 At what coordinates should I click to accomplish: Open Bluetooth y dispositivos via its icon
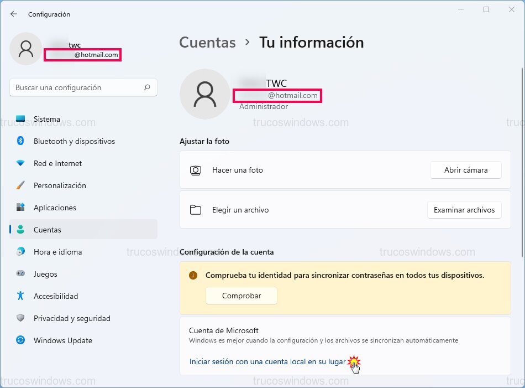coord(20,141)
